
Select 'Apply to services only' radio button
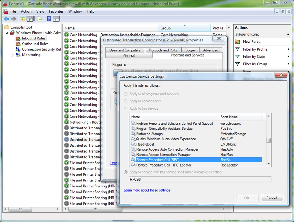[x=125, y=101]
